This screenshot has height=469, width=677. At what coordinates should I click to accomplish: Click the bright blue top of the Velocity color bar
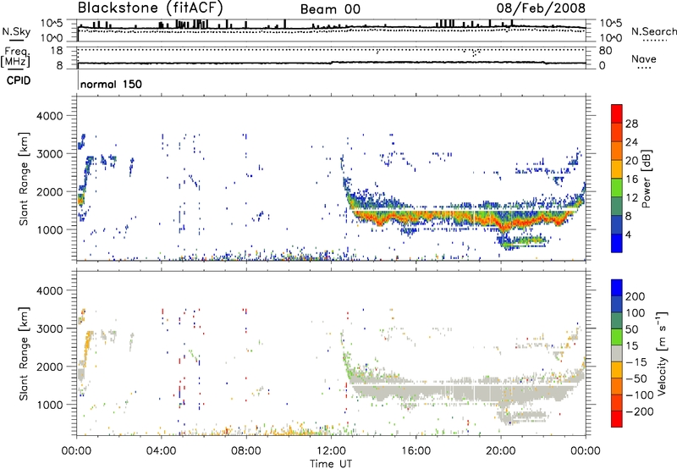(x=617, y=287)
